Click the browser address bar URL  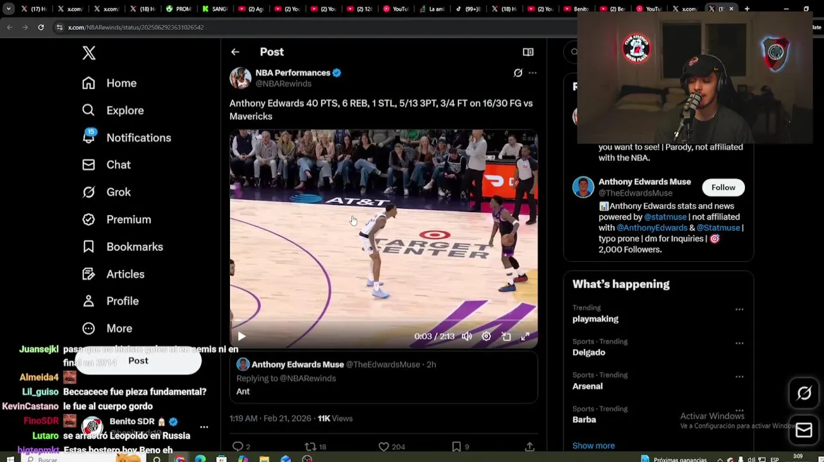pos(136,28)
